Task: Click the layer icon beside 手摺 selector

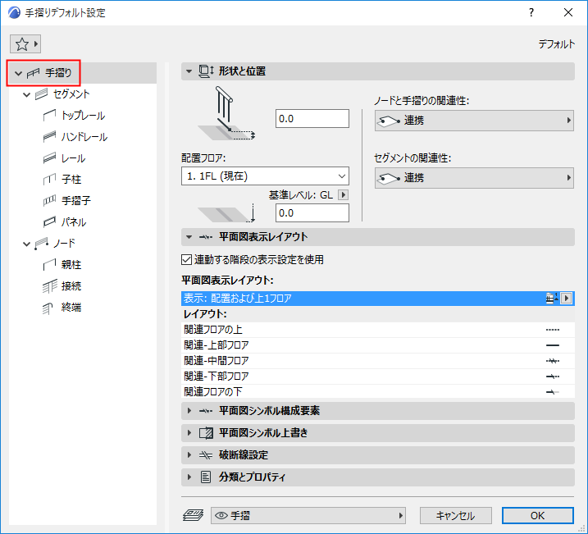Action: [x=193, y=516]
